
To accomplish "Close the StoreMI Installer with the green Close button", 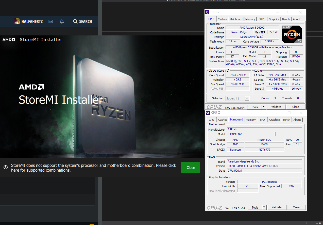I will (191, 168).
